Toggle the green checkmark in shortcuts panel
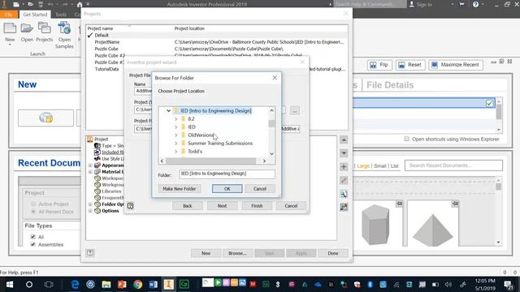 489,103
